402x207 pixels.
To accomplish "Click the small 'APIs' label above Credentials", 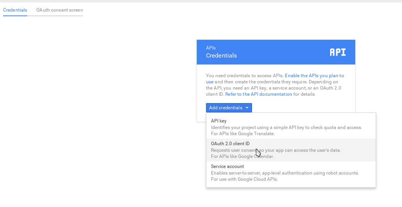I will tap(211, 48).
